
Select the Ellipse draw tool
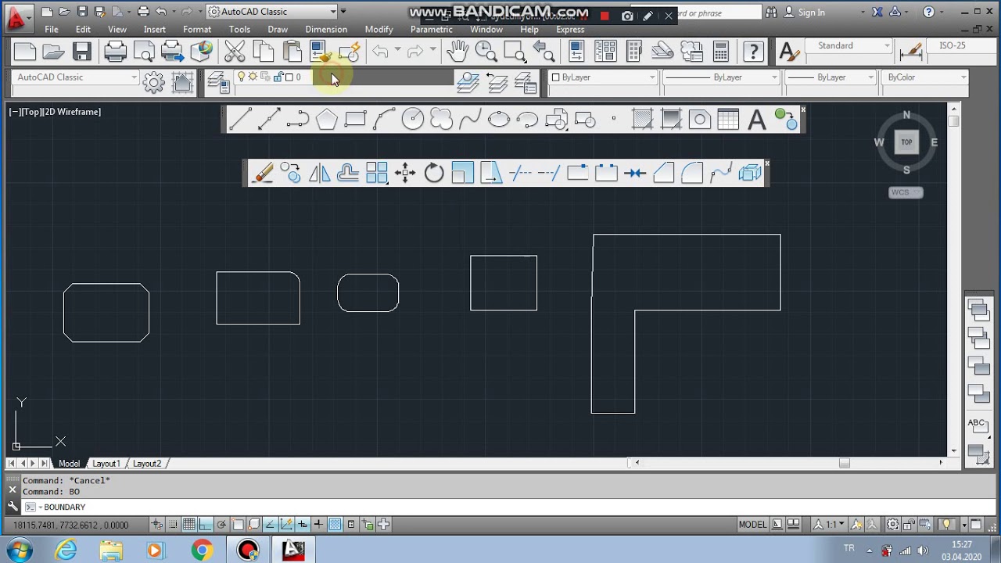coord(499,120)
